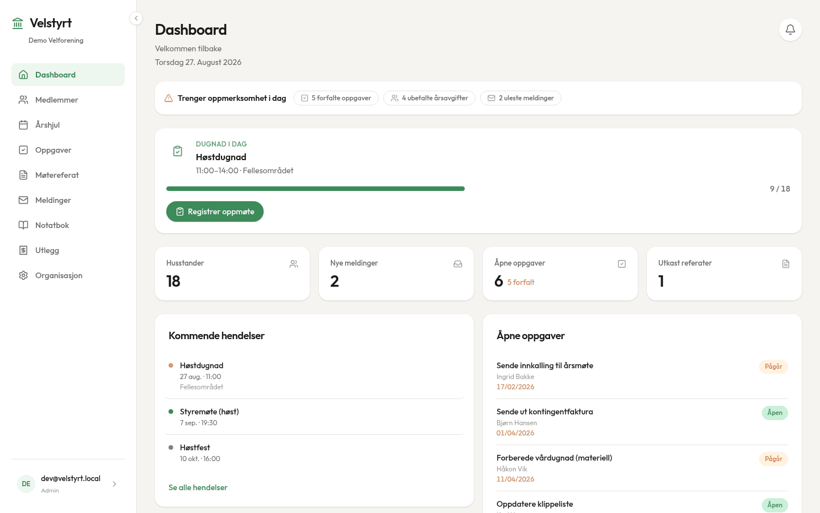Screen dimensions: 820x513
Task: Click the warning triangle attention icon
Action: point(169,98)
